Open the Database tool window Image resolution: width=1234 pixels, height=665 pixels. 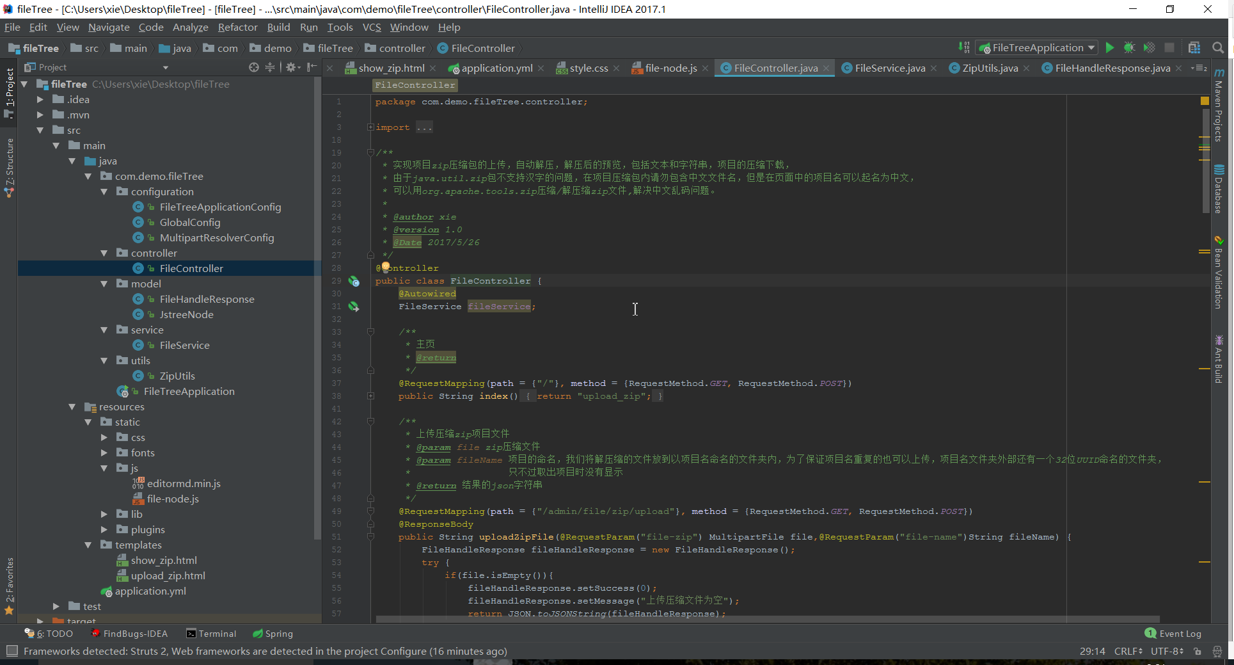(x=1219, y=189)
